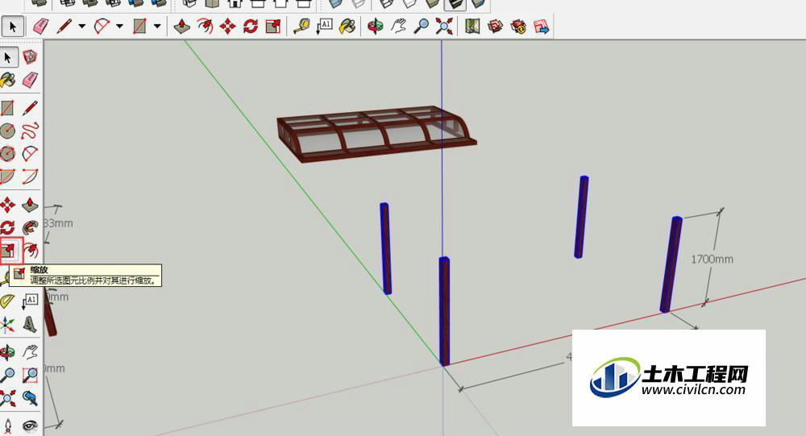This screenshot has height=436, width=806.
Task: Open the 3D Warehouse
Action: coord(495,27)
